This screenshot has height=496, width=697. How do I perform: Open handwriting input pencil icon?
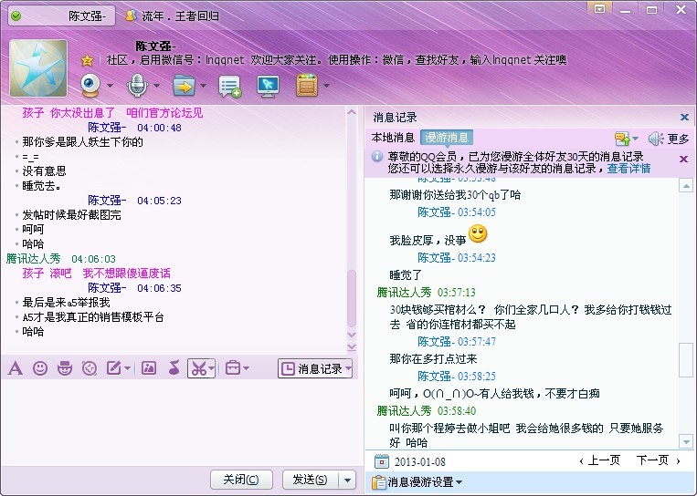tap(114, 368)
